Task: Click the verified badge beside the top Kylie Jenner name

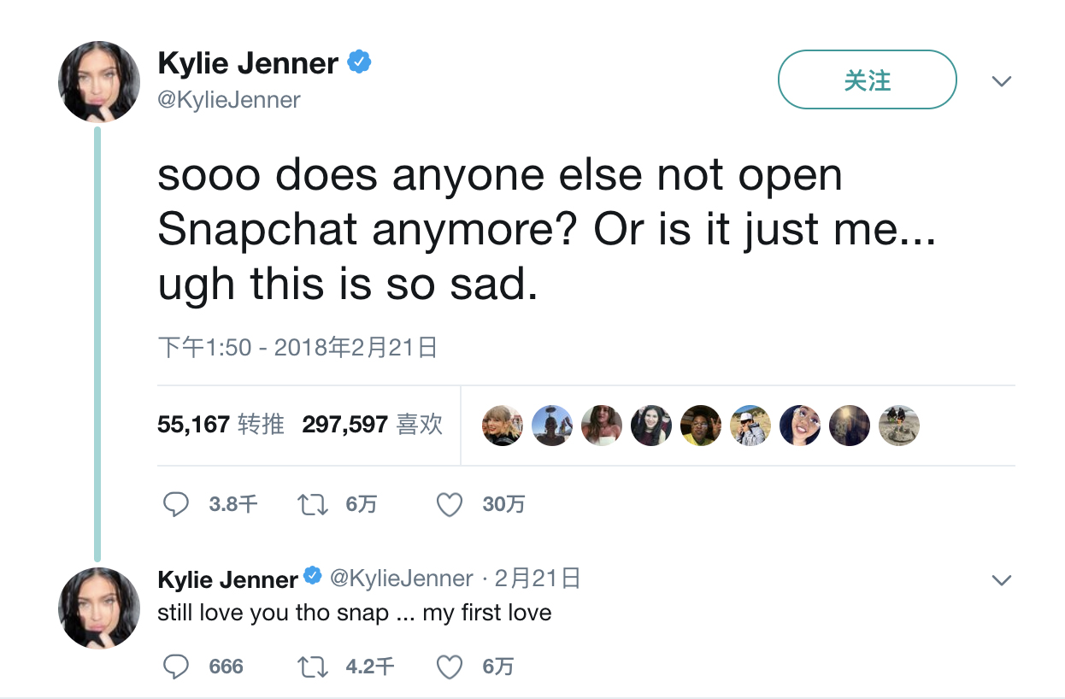Action: click(358, 62)
